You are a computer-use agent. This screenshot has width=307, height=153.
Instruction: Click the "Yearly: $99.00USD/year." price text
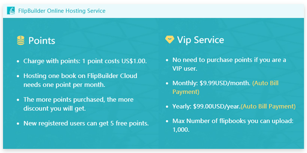click(x=206, y=106)
